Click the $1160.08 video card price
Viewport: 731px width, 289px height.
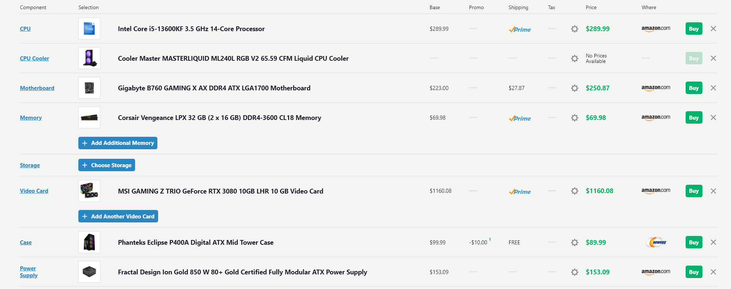599,191
